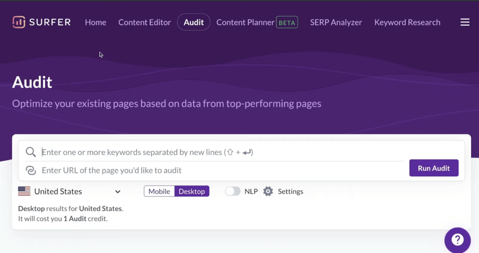Open the Keyword Research tab
Screen dimensions: 479x253
point(407,22)
